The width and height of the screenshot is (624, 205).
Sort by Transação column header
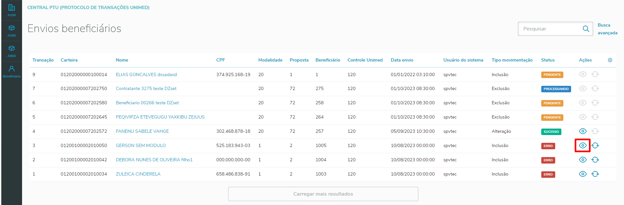click(x=43, y=60)
